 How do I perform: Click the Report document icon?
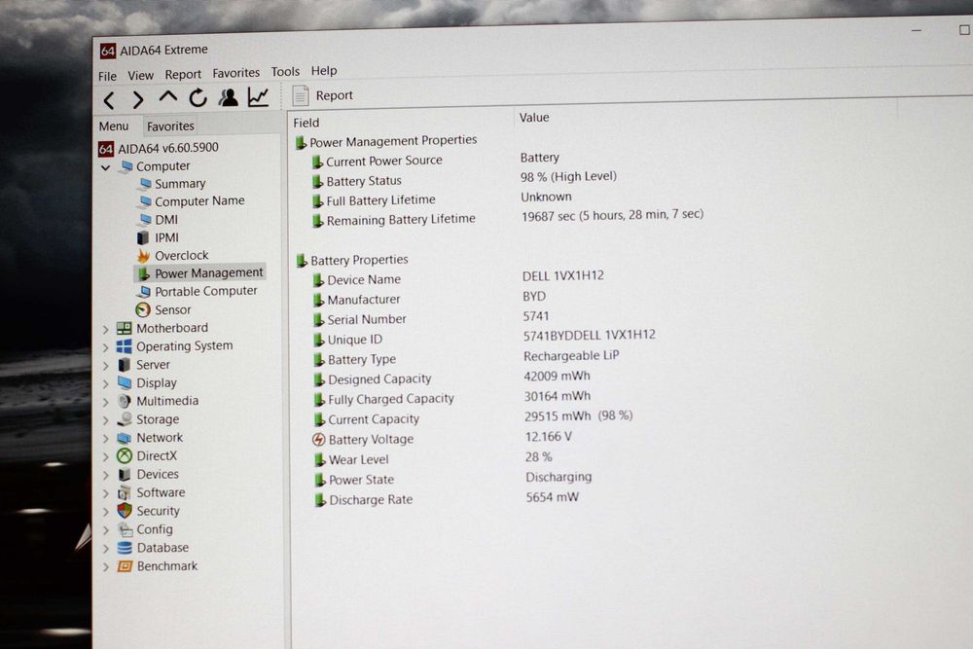click(301, 95)
